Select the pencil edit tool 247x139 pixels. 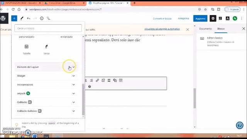click(x=22, y=19)
